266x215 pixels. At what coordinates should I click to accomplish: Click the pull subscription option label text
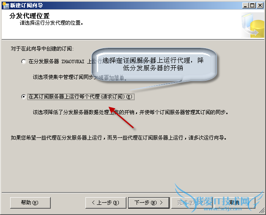tap(81, 97)
